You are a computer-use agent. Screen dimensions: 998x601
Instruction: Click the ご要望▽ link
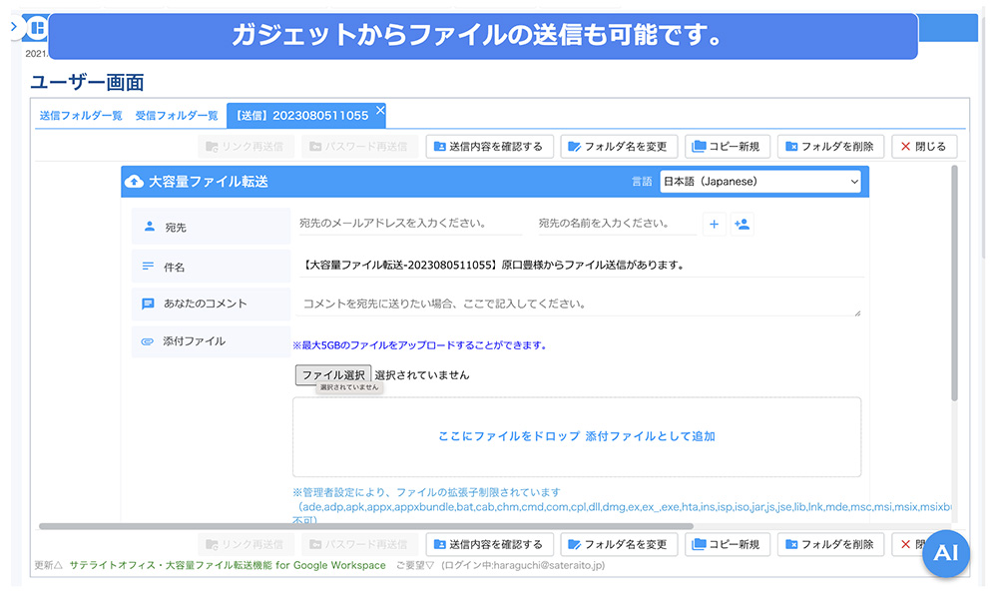pyautogui.click(x=415, y=565)
